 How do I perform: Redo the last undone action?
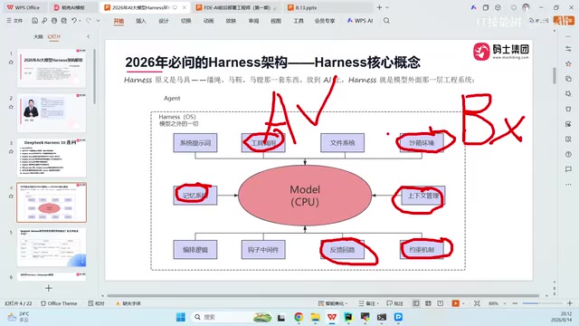89,21
